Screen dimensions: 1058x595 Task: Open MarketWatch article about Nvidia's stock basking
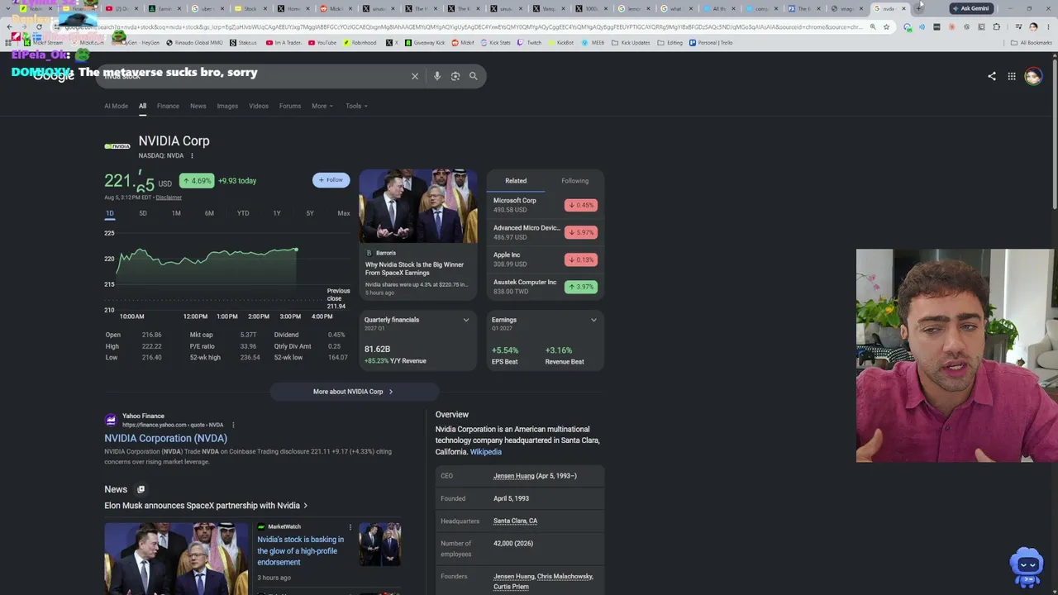(301, 550)
